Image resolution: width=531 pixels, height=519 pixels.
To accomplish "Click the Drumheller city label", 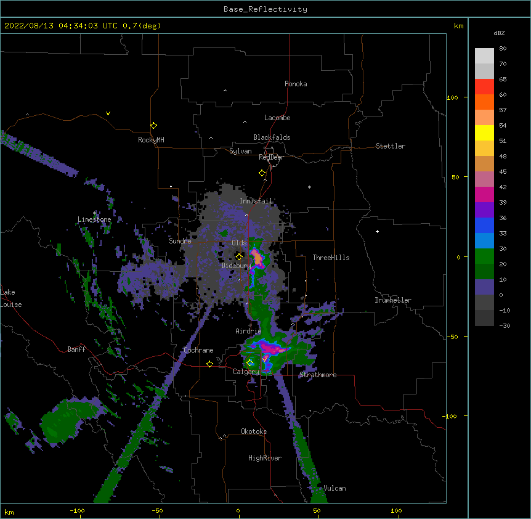I will coord(393,300).
